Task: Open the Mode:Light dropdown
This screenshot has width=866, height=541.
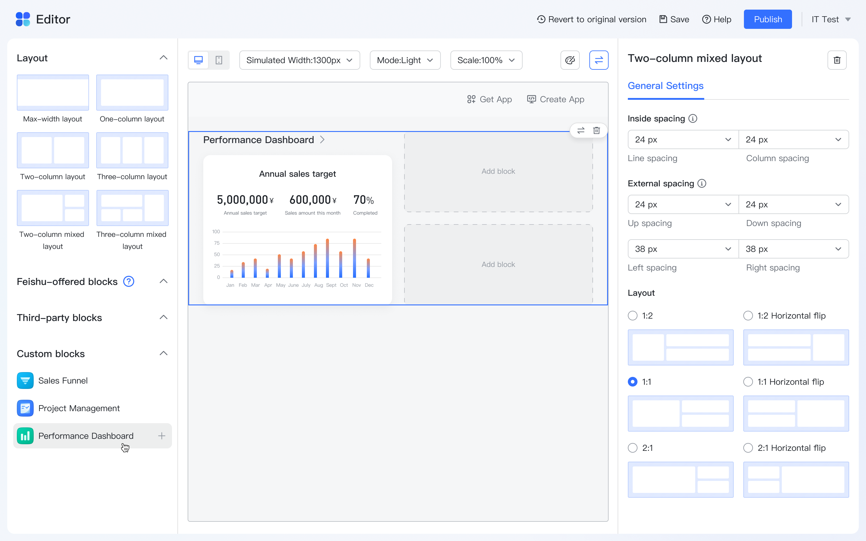Action: pos(405,60)
